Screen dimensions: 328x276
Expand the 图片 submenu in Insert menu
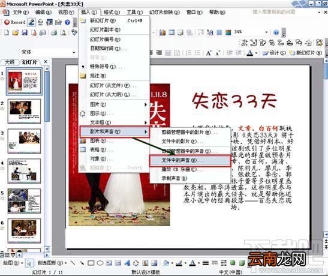click(114, 104)
